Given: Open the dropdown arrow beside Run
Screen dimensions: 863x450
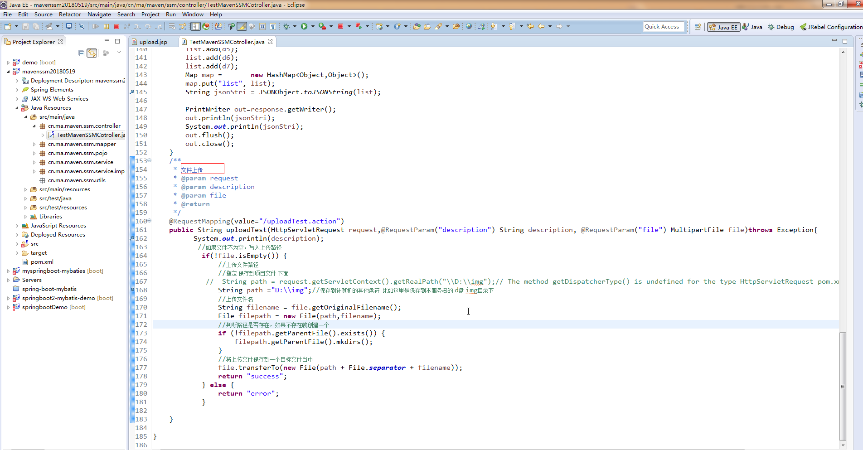Looking at the screenshot, I should pyautogui.click(x=313, y=27).
